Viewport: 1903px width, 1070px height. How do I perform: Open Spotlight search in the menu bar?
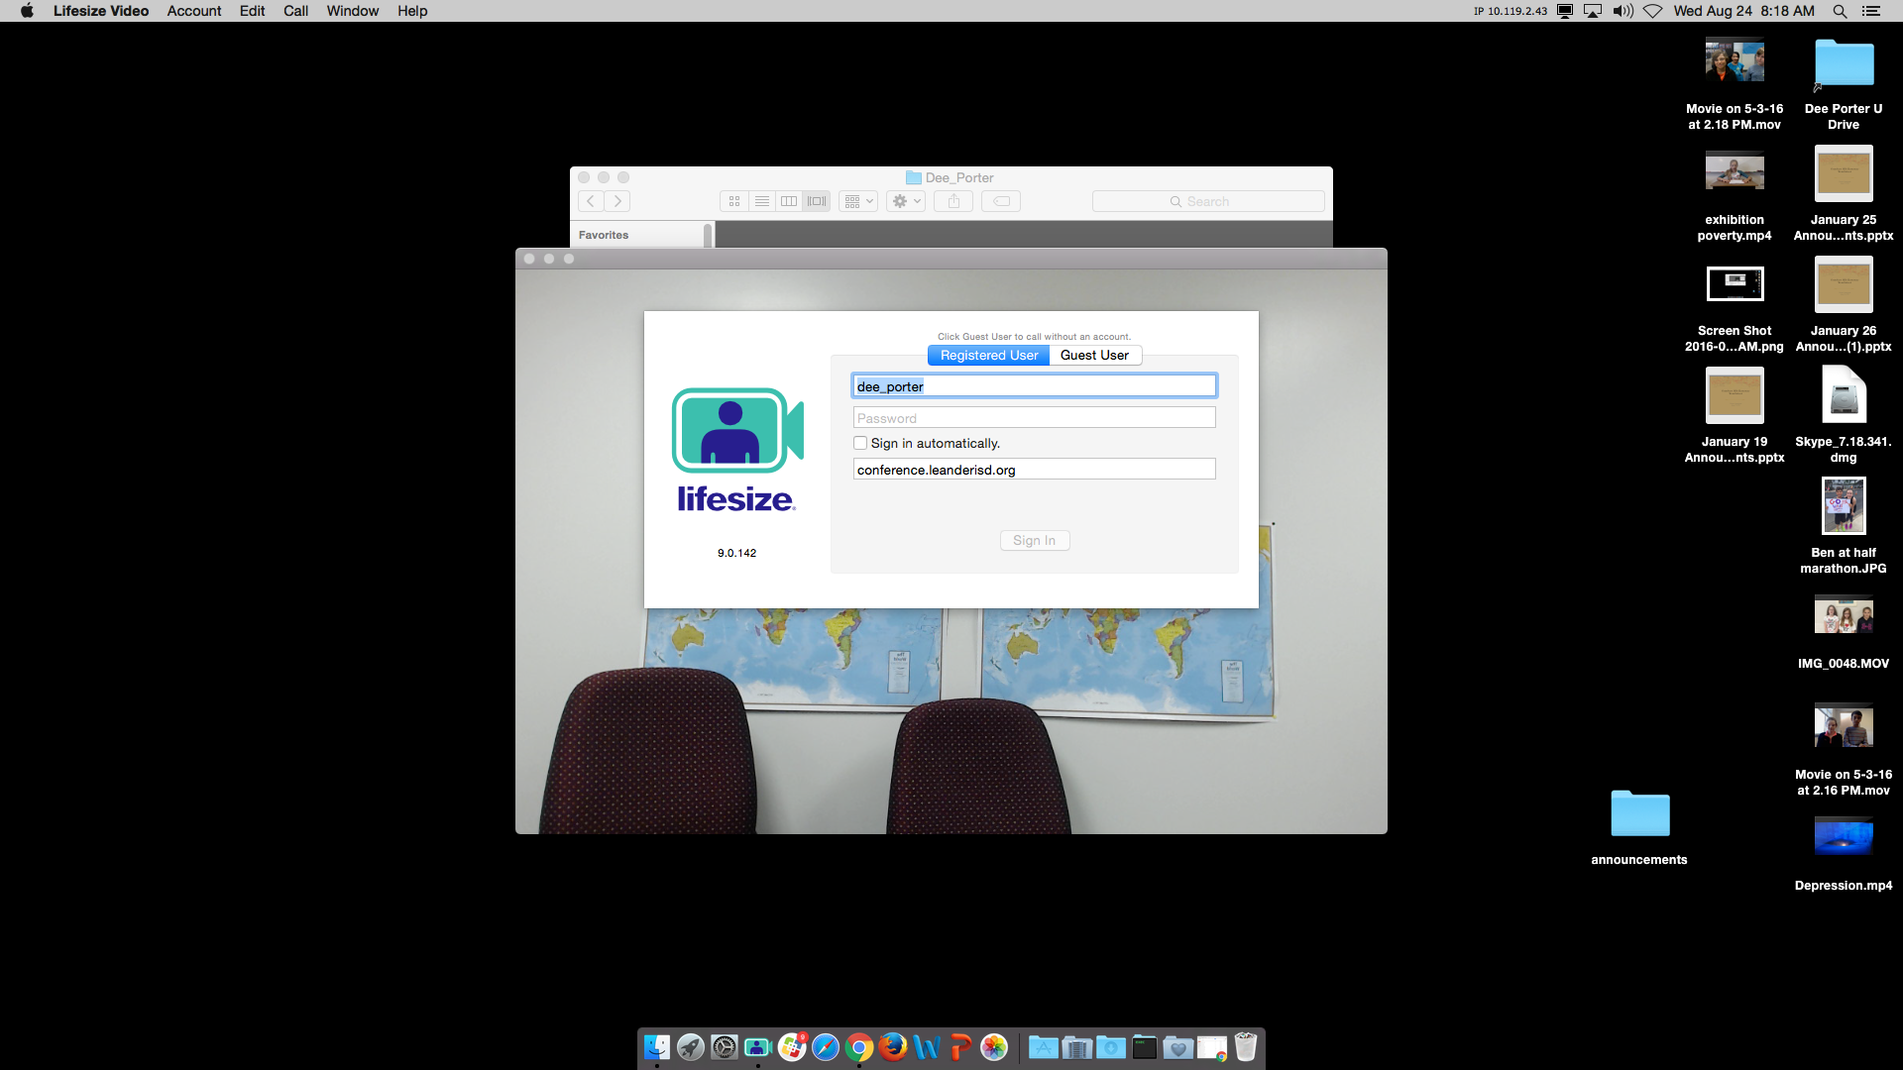[1840, 11]
